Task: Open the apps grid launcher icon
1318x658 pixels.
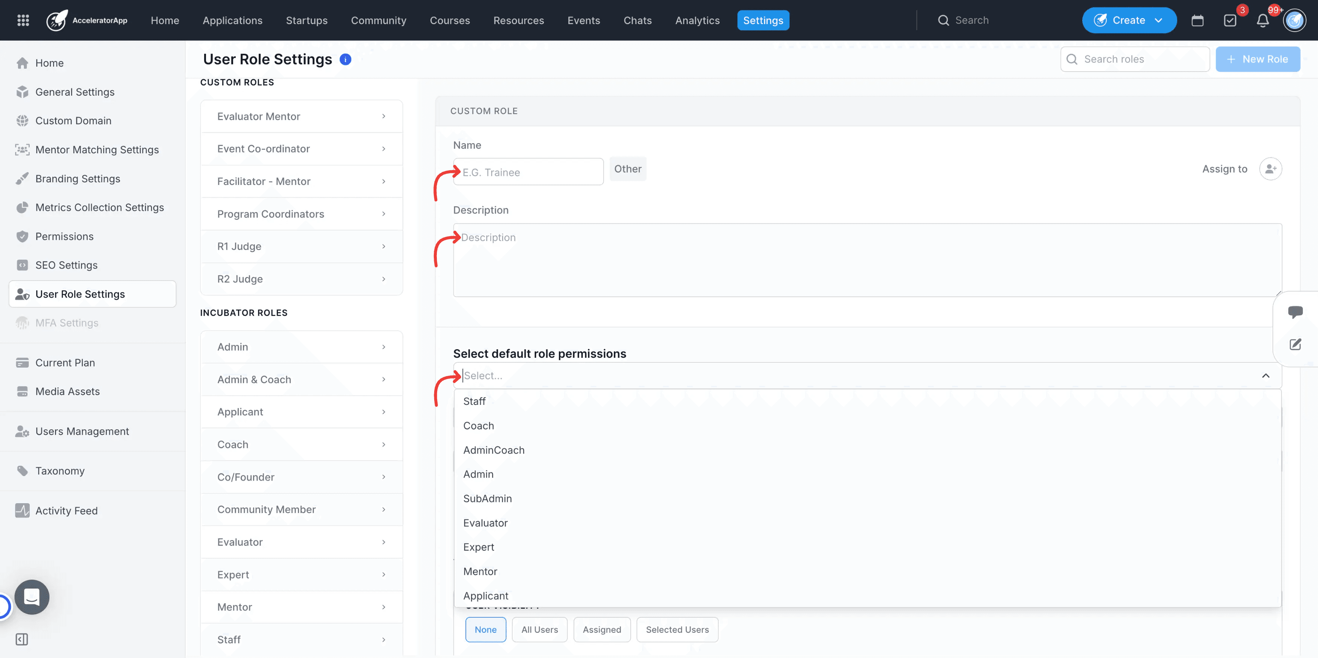Action: pyautogui.click(x=23, y=20)
